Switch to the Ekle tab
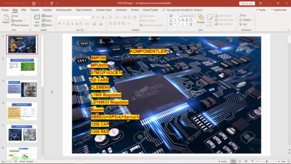The width and height of the screenshot is (291, 164). tap(24, 10)
